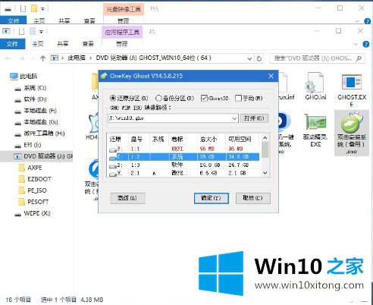Confirm with the OK (Y) button
The width and height of the screenshot is (373, 305).
pos(212,198)
